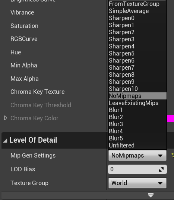
Task: Click the magenta Chroma Key Color swatch
Action: point(170,118)
